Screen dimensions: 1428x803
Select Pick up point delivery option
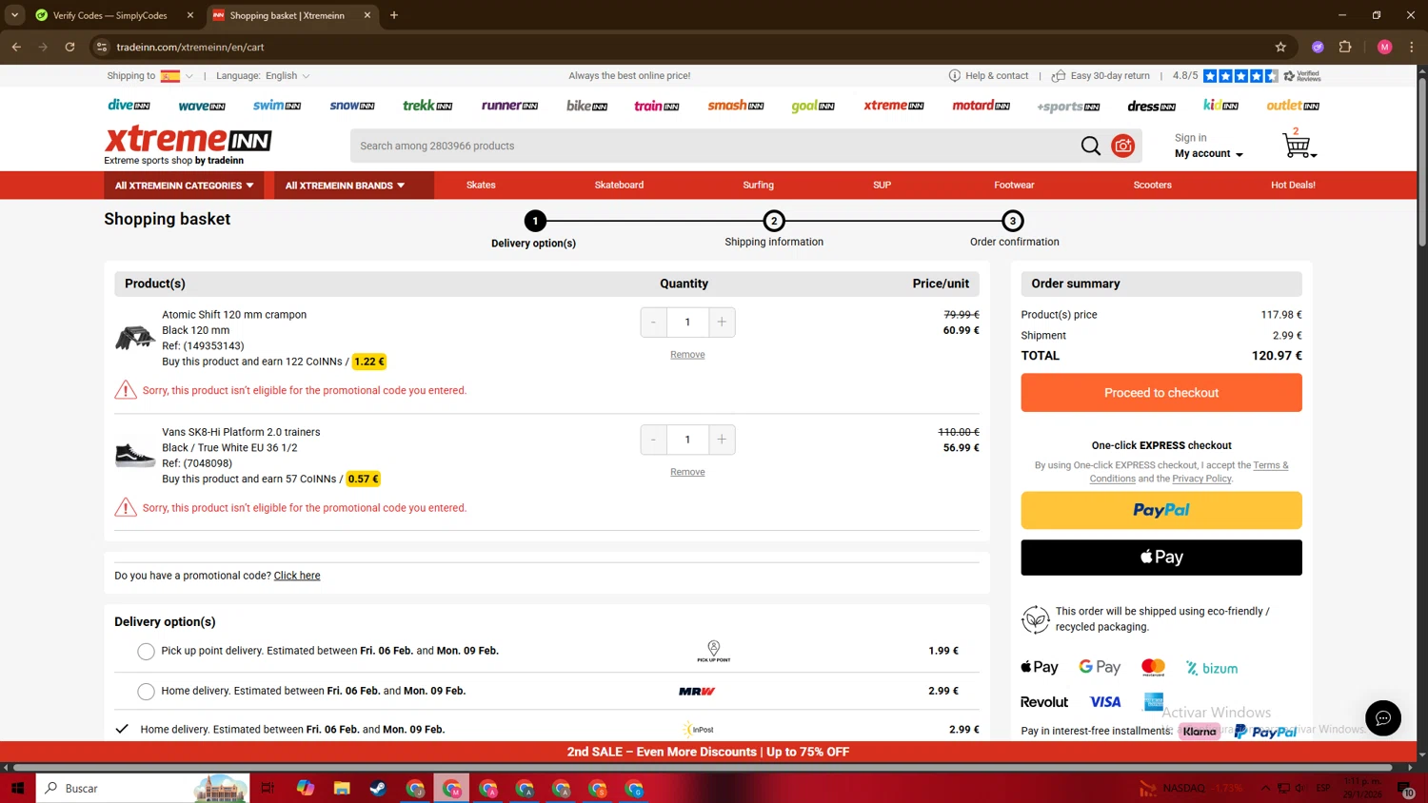pos(146,652)
